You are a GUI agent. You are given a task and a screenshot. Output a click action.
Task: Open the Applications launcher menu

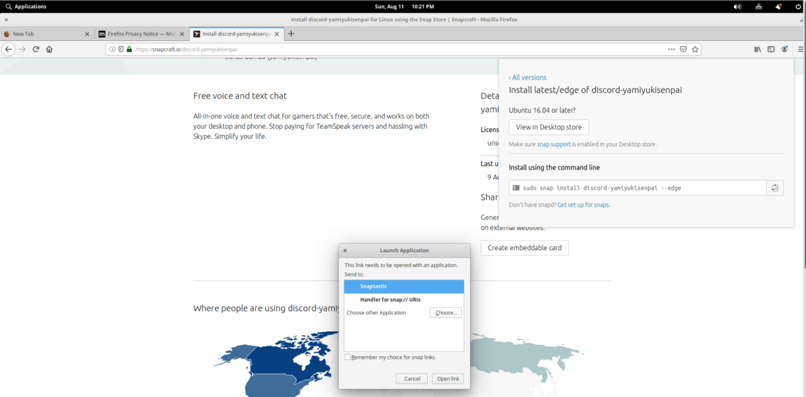26,7
